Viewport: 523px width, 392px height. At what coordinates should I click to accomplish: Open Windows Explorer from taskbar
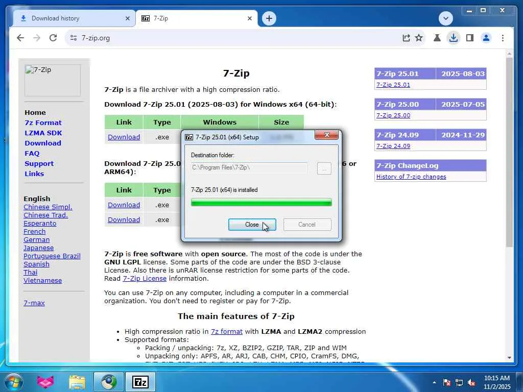77,382
